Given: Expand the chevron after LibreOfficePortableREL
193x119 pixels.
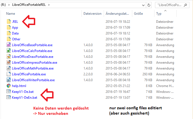Looking at the screenshot, I should (x=49, y=5).
